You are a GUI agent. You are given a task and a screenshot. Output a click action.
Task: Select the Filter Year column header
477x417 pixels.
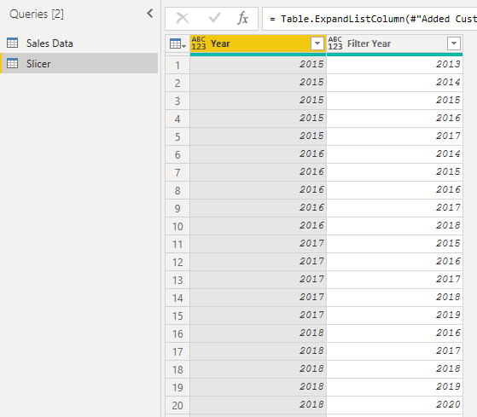click(x=394, y=43)
